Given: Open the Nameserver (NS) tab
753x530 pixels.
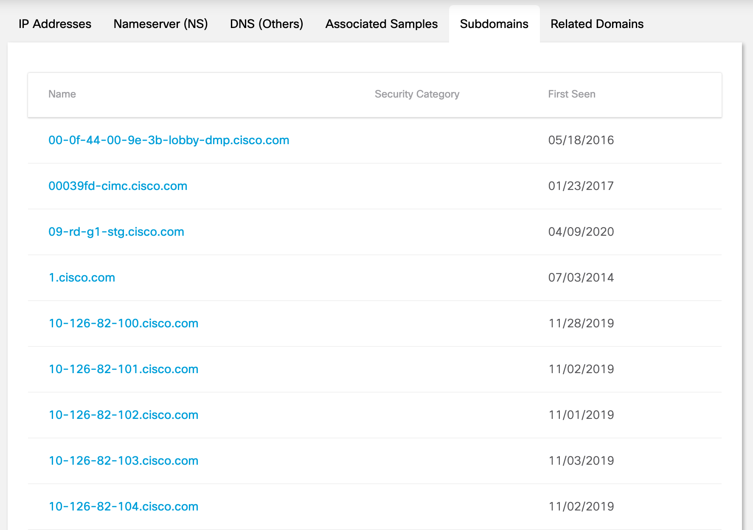Looking at the screenshot, I should 160,24.
